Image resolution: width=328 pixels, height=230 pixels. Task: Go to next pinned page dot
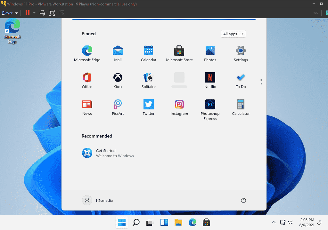(x=261, y=84)
